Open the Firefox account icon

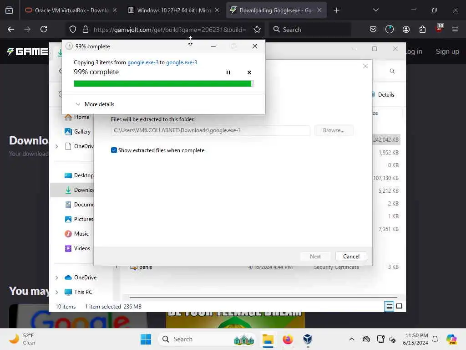406,29
